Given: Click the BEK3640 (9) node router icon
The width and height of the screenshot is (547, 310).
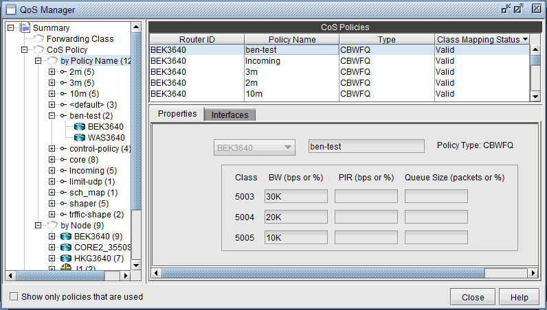Looking at the screenshot, I should coord(65,237).
